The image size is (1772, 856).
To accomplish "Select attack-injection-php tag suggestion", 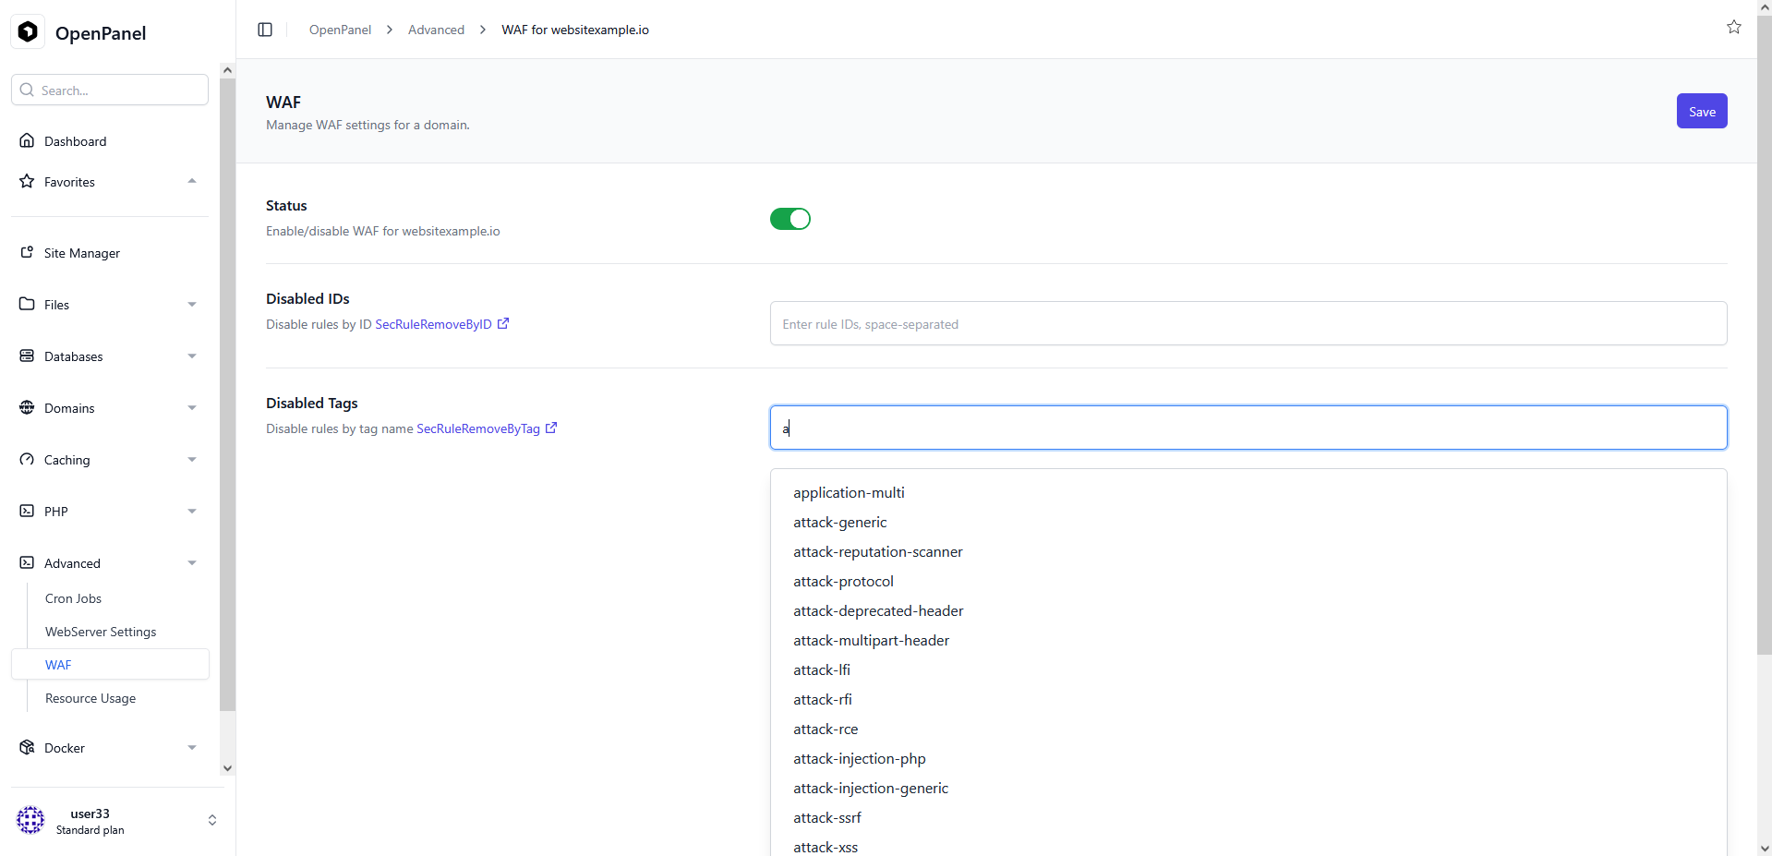I will click(859, 759).
